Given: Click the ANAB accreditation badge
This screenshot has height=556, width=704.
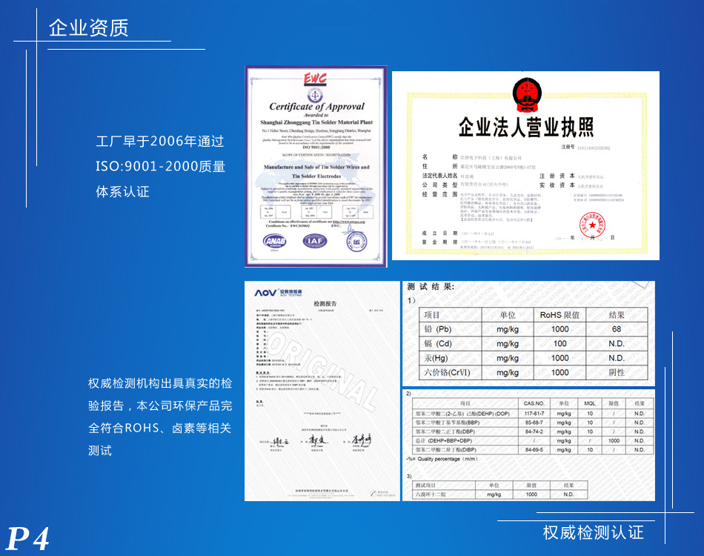Looking at the screenshot, I should (276, 241).
